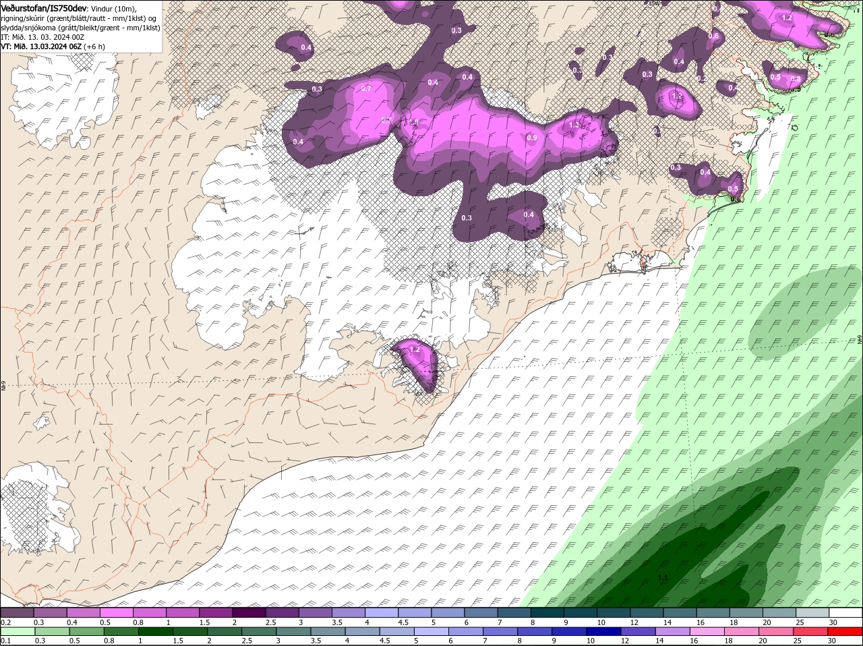Screen dimensions: 863x646
Task: Pick the 0.5 pink swatch in snow scale
Action: coord(116,613)
